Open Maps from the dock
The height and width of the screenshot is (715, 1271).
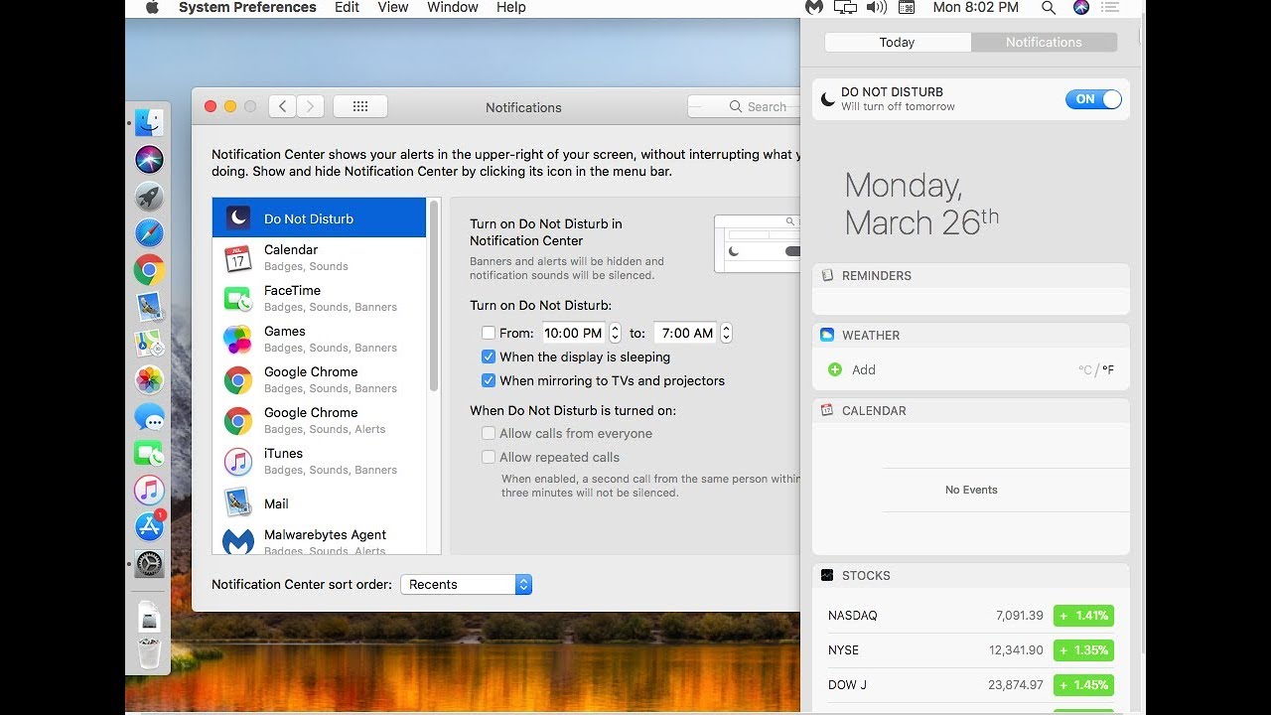(149, 344)
